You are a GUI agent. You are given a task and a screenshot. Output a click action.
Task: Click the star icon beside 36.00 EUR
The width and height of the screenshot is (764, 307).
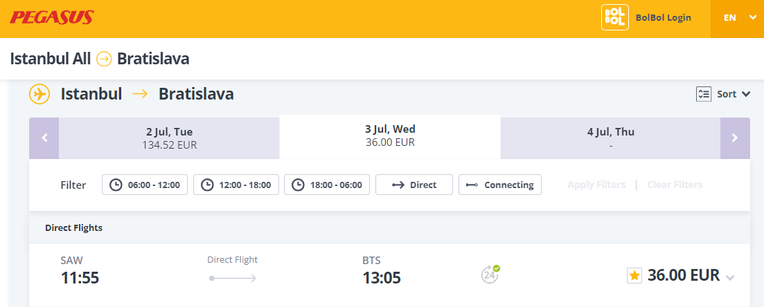click(634, 275)
